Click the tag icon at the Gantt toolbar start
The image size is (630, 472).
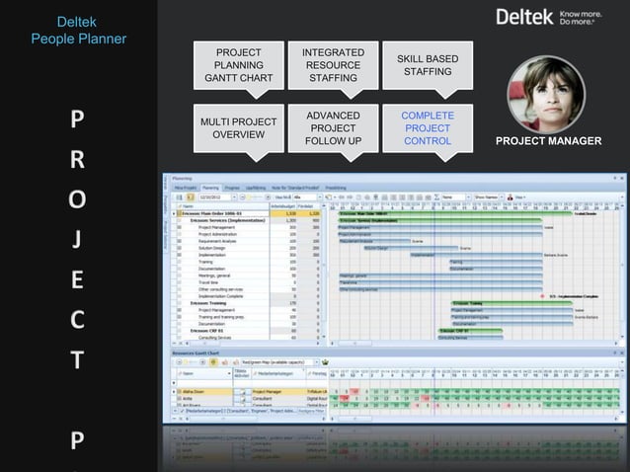click(328, 197)
